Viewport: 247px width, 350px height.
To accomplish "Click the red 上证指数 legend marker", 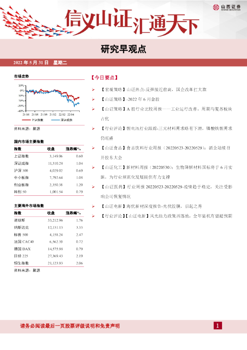I will pos(26,120).
